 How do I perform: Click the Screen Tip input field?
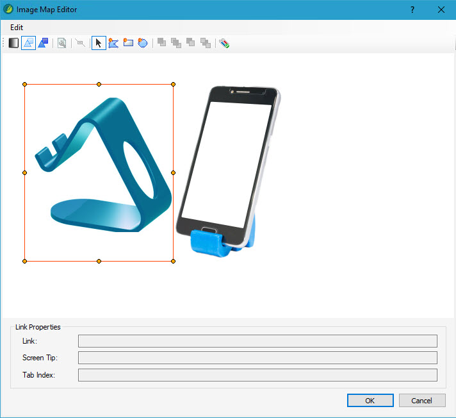click(257, 358)
